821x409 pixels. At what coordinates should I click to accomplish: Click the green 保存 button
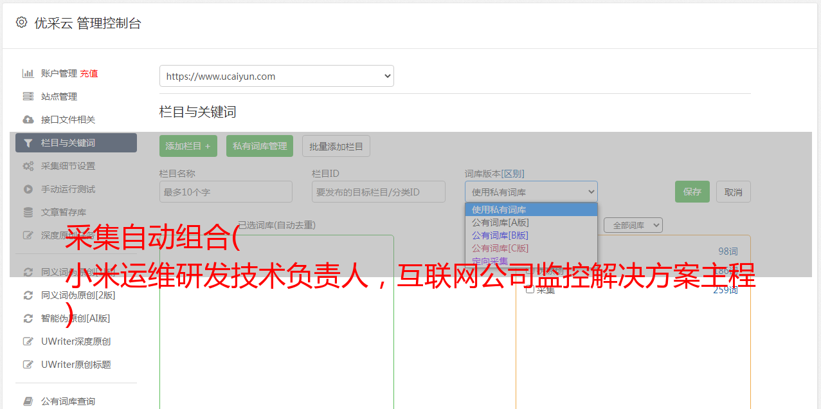point(692,192)
